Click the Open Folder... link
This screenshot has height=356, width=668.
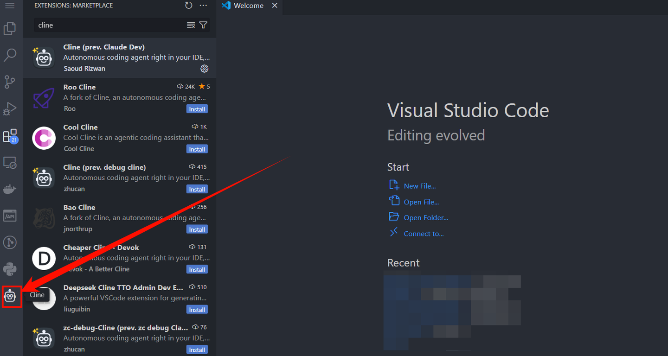(426, 217)
